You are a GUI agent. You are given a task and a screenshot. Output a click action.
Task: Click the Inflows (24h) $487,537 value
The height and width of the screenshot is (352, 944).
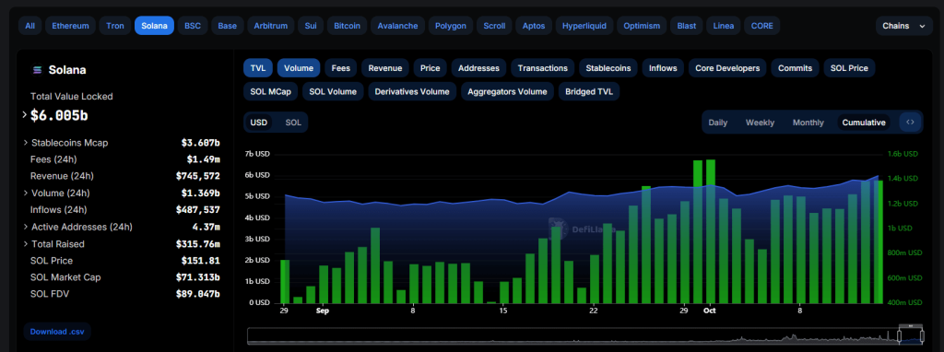[x=197, y=210]
